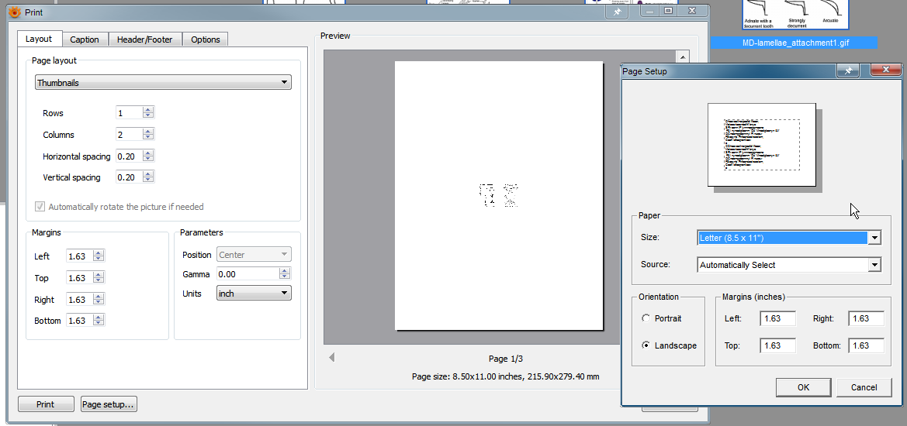Go to previous preview page arrow
Viewport: 907px width, 426px height.
tap(331, 358)
